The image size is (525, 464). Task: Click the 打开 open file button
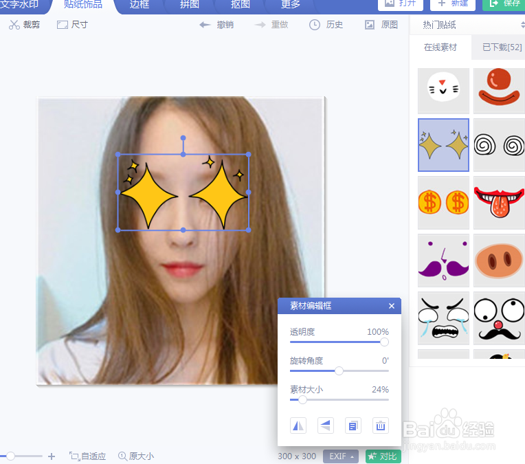(x=401, y=4)
